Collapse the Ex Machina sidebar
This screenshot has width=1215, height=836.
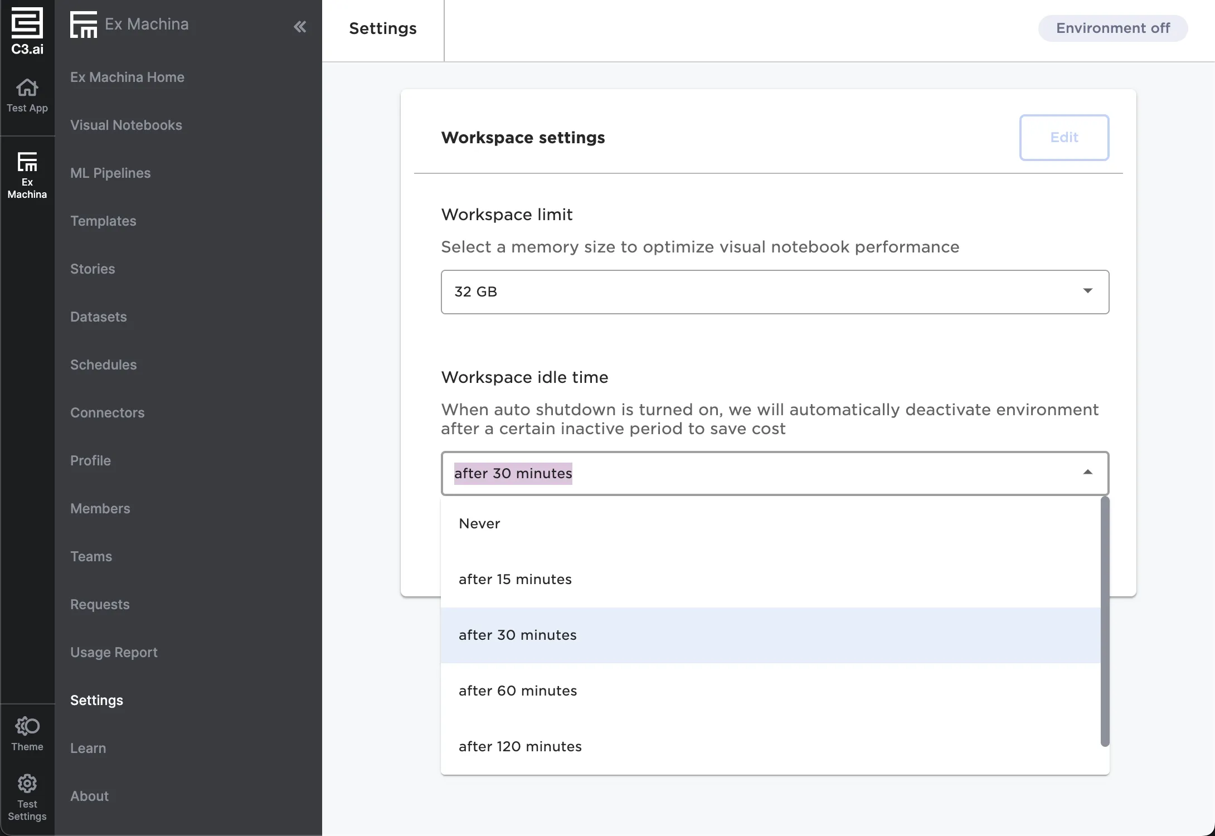tap(300, 26)
